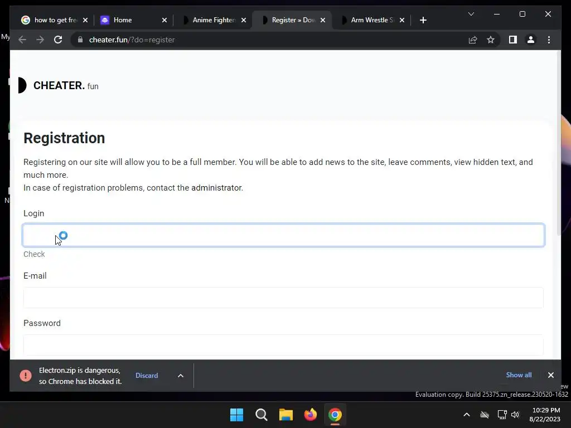Click the address bar URL

point(132,40)
